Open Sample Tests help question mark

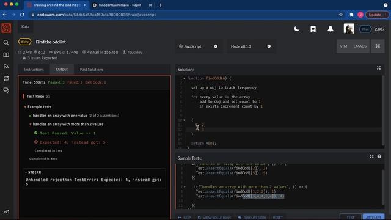[x=379, y=156]
